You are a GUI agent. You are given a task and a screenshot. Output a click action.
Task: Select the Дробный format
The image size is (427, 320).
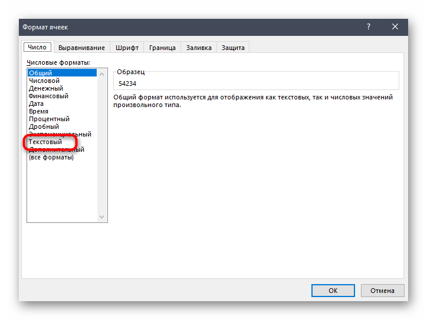(62, 126)
